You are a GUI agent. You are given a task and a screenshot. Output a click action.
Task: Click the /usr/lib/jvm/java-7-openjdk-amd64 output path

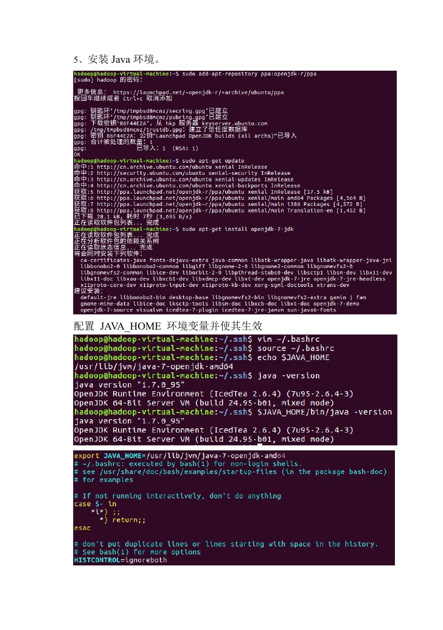(x=153, y=366)
